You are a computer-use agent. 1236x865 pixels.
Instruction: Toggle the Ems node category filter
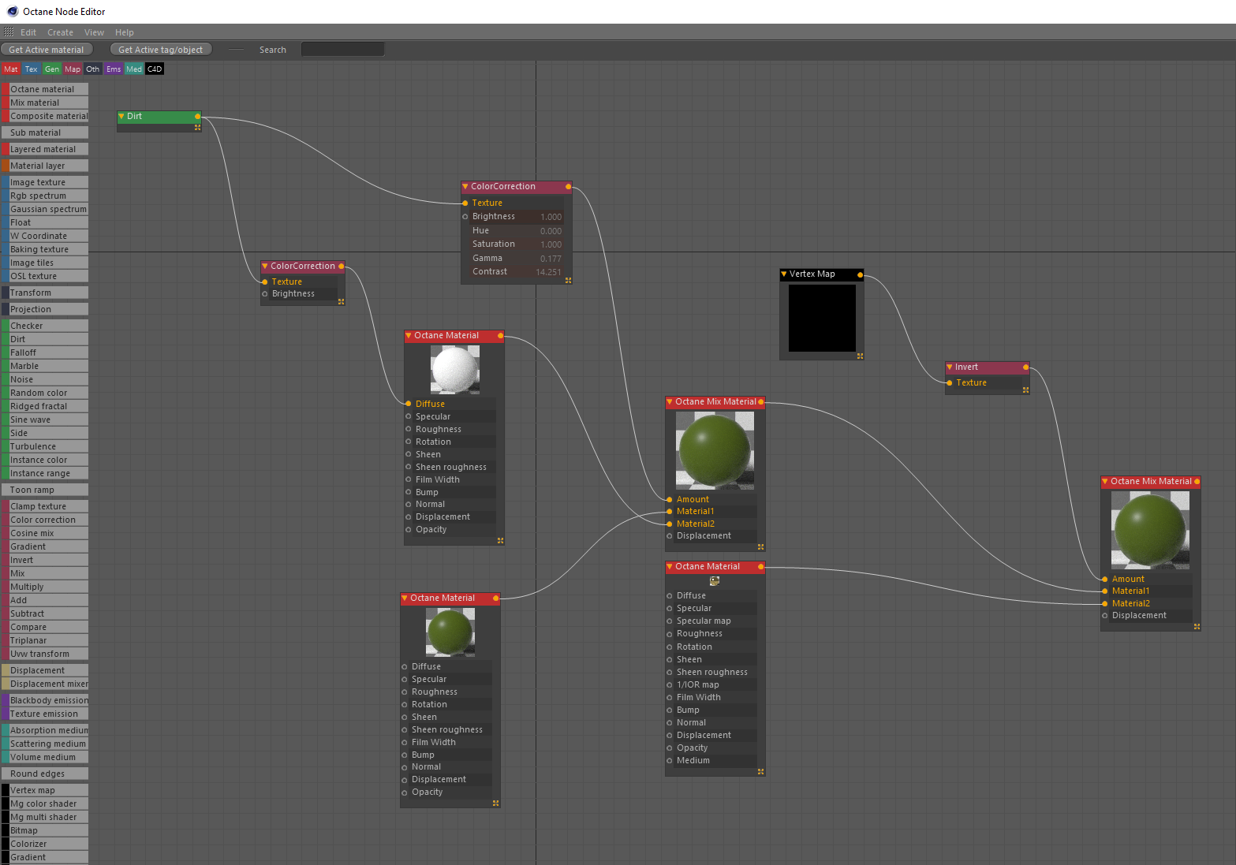pyautogui.click(x=114, y=69)
